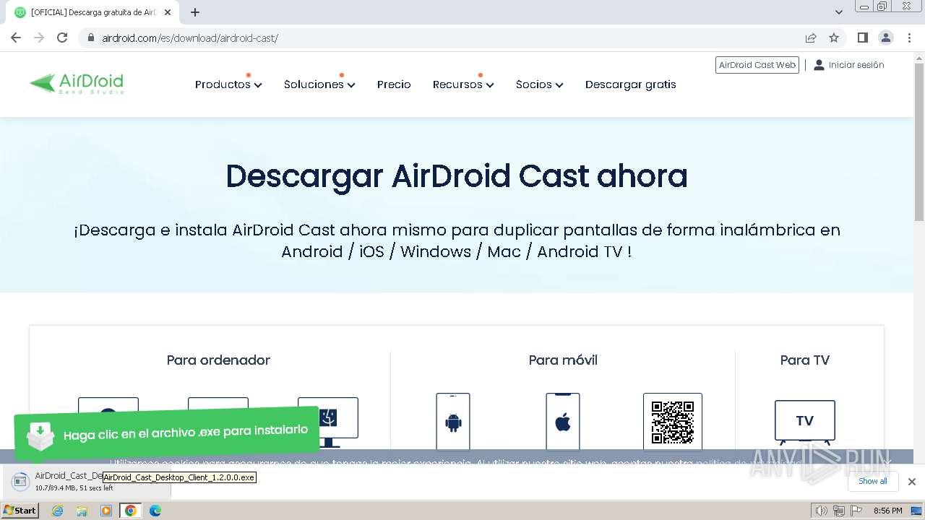
Task: Expand the Soluciones menu
Action: pyautogui.click(x=319, y=84)
